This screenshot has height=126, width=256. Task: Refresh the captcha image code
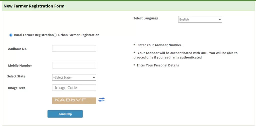[101, 99]
